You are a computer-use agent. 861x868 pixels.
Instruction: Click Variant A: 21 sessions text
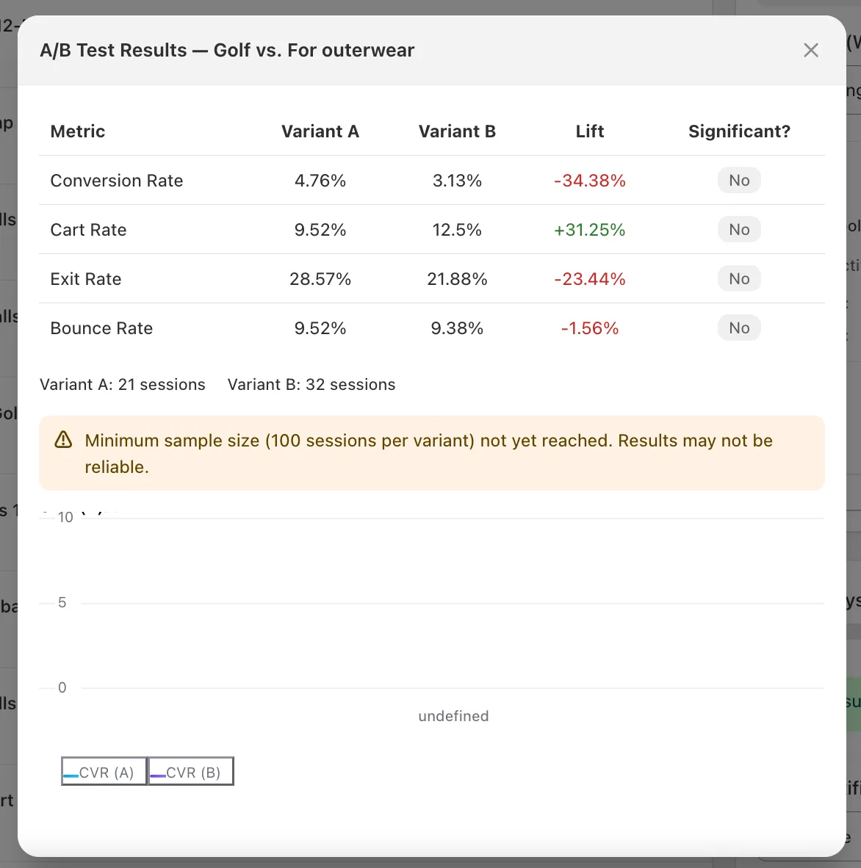[x=123, y=384]
